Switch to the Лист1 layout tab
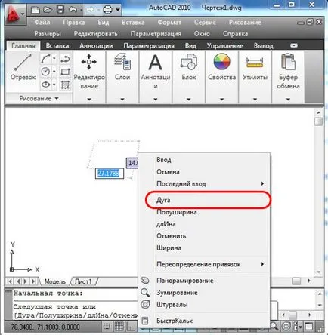Image resolution: width=328 pixels, height=335 pixels. click(x=83, y=281)
